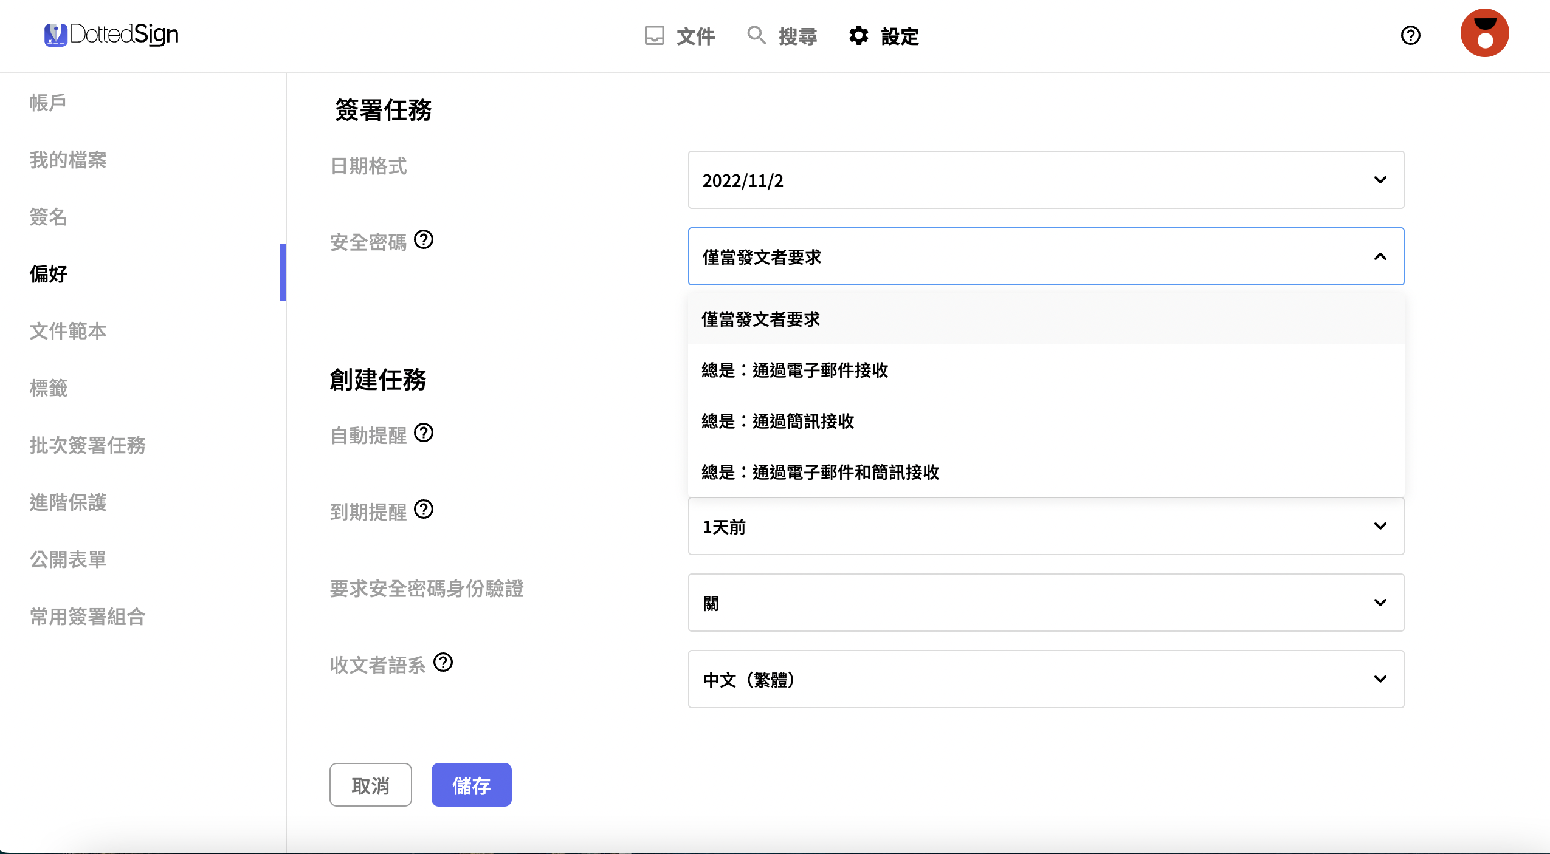Open 標籤 in the sidebar
1550x854 pixels.
click(x=48, y=388)
